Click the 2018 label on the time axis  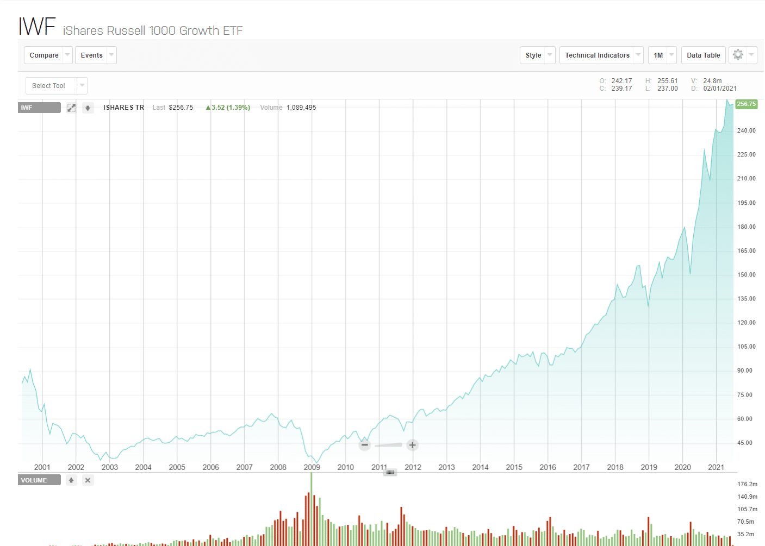pos(615,467)
